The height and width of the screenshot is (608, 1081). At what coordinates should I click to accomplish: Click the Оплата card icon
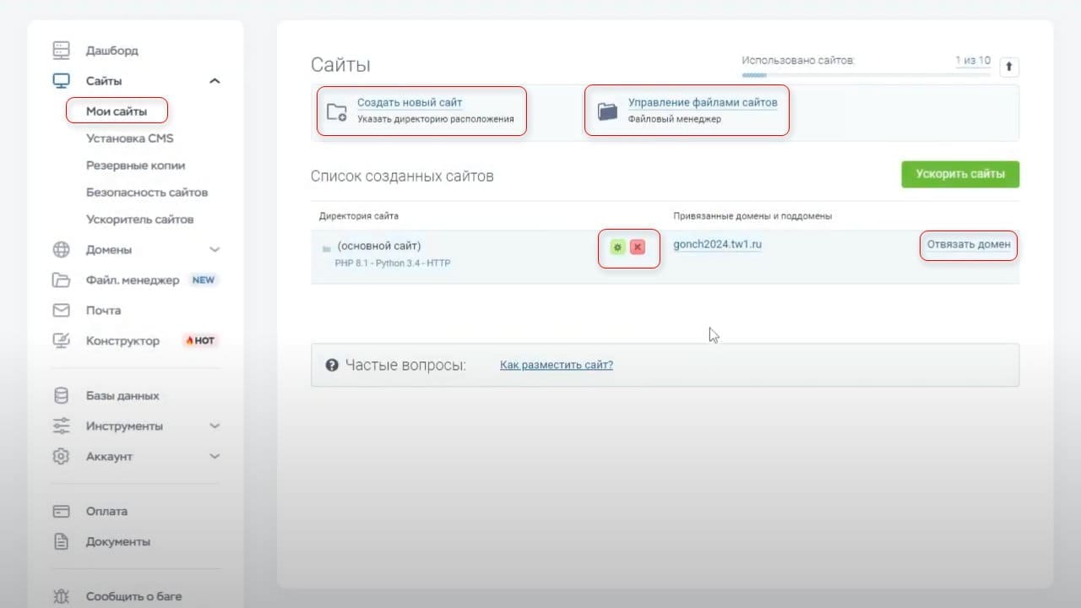61,511
